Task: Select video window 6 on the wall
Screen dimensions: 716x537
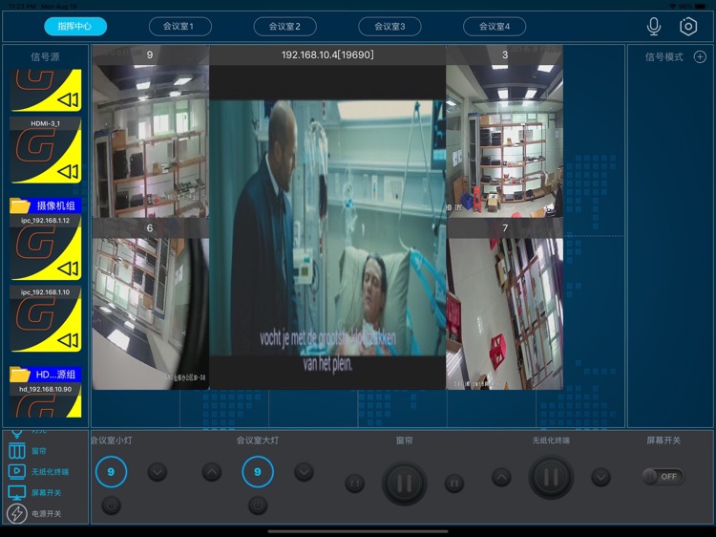Action: pos(150,304)
